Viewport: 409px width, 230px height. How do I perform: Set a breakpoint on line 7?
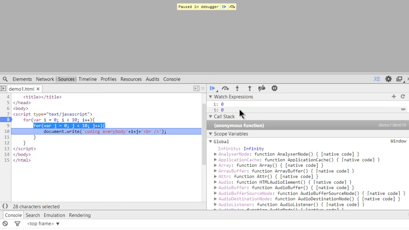[8, 114]
